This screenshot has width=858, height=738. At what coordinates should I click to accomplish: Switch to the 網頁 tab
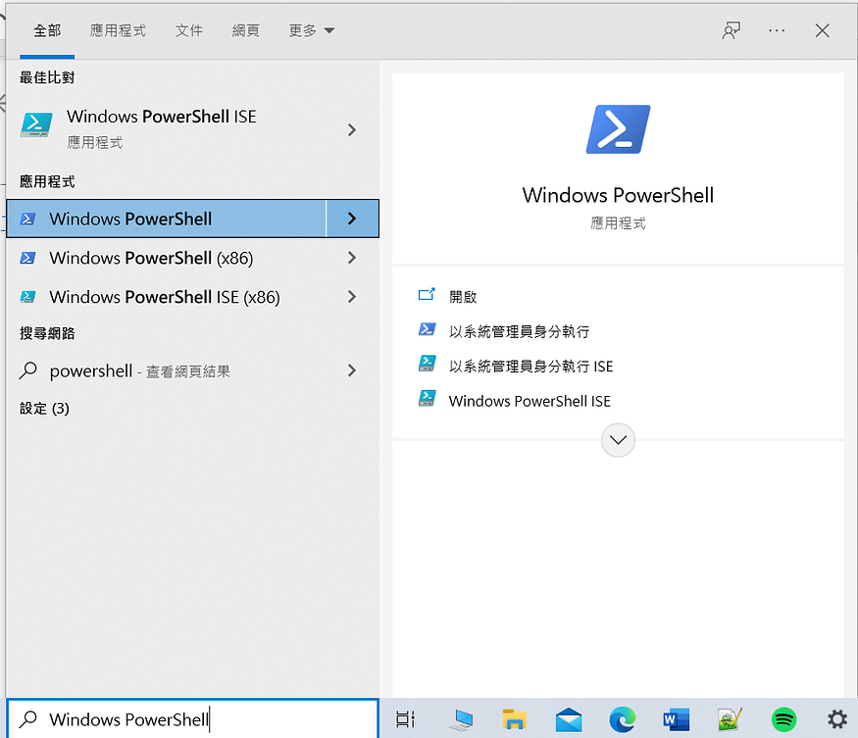246,30
